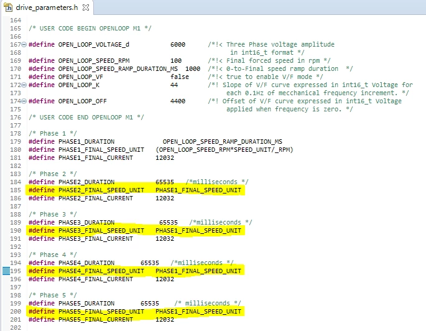426x331 pixels.
Task: Click OPEN_LOOP_SPEED_RPM on line 169
Action: click(94, 60)
